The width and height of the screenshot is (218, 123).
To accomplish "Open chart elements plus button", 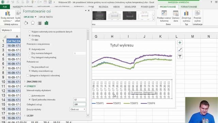I will pyautogui.click(x=180, y=43).
